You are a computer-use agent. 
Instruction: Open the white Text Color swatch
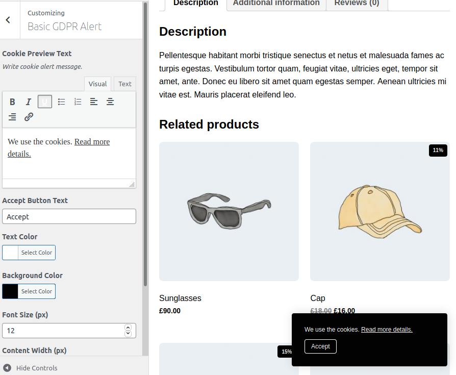tap(10, 253)
